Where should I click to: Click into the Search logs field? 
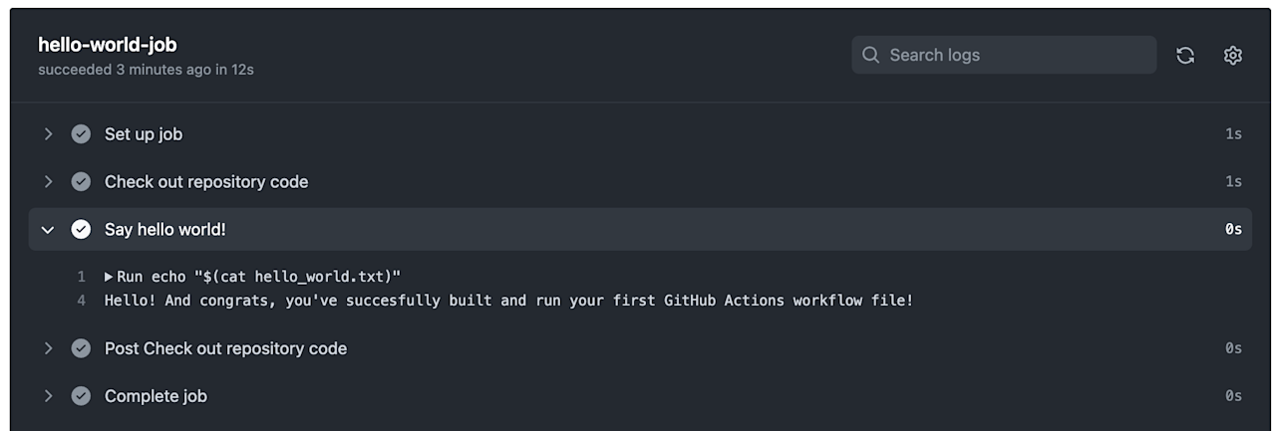1004,55
